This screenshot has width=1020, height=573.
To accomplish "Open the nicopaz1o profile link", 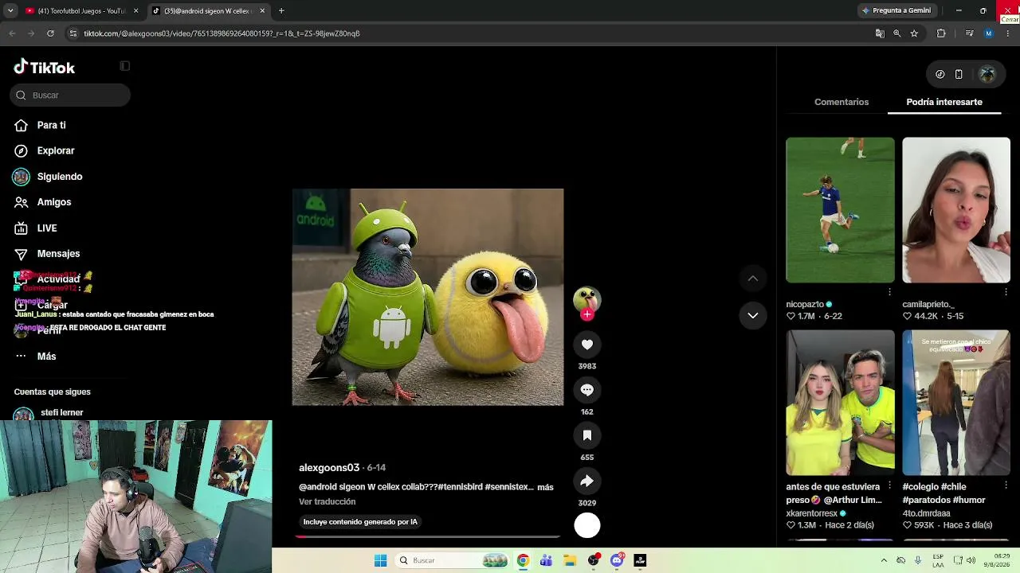I will (805, 305).
